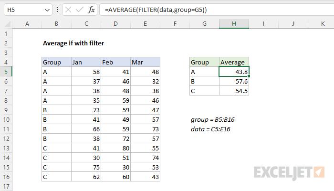Select column I header

tap(263, 24)
